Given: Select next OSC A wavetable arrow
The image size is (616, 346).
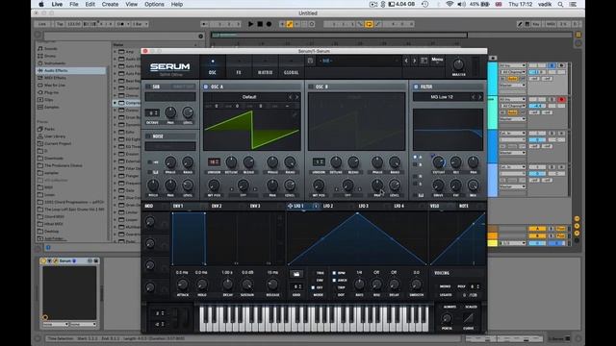Looking at the screenshot, I should point(297,97).
